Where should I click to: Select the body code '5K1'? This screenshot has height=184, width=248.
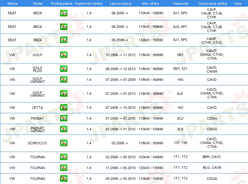(180, 55)
